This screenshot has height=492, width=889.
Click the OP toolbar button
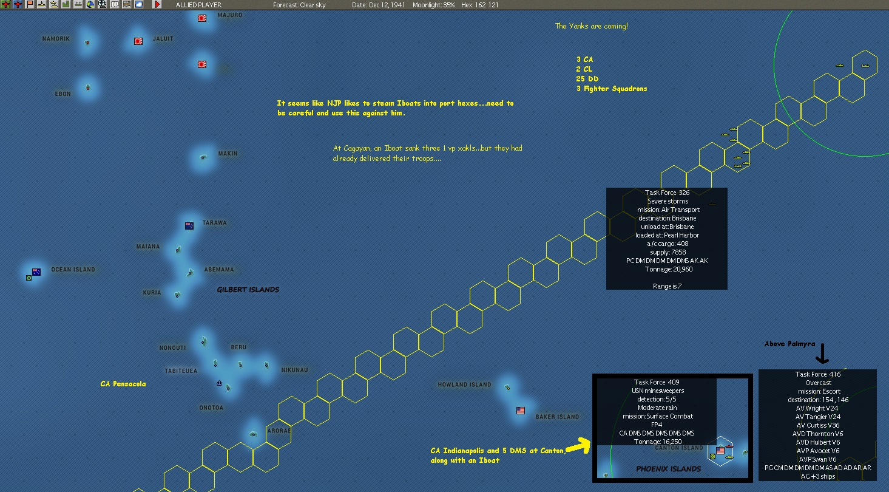click(x=114, y=4)
